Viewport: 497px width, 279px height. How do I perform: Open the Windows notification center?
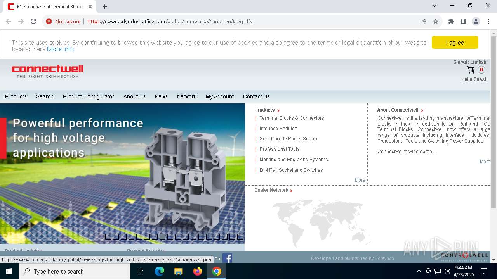pos(484,271)
